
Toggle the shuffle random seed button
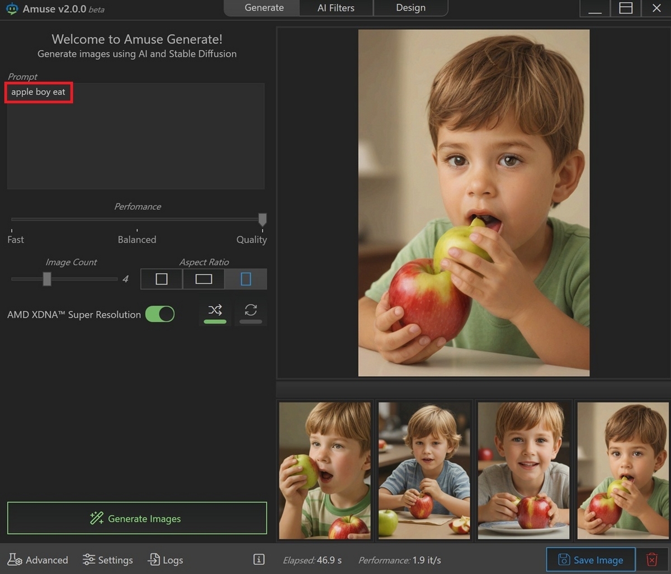[215, 313]
